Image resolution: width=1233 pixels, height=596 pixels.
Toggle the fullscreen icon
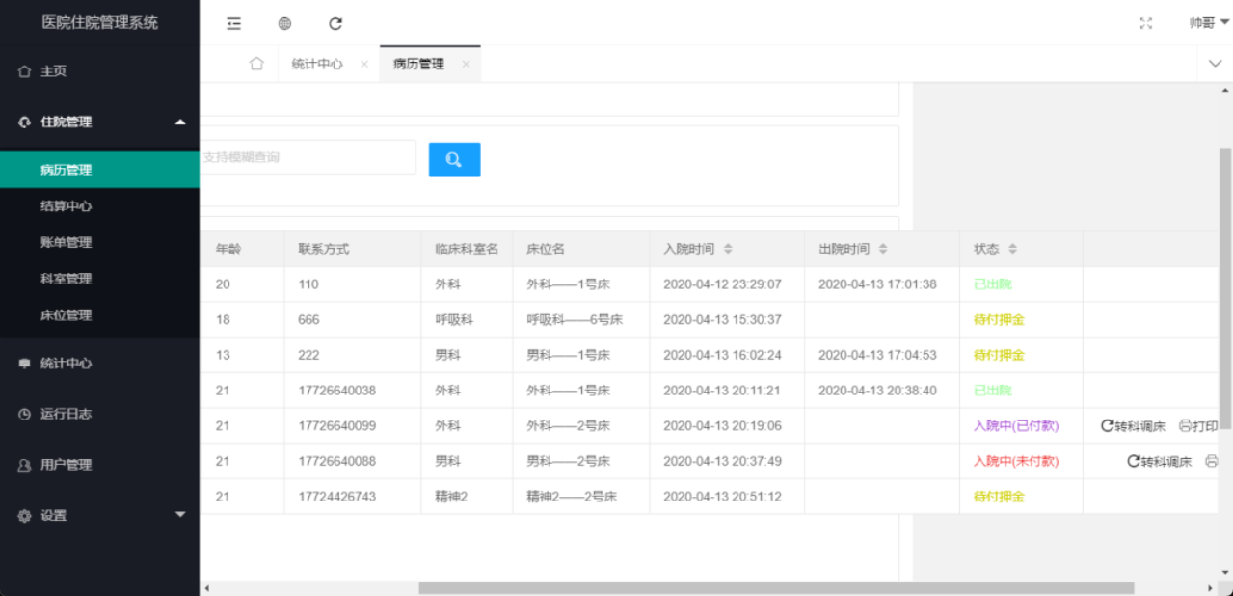1146,23
